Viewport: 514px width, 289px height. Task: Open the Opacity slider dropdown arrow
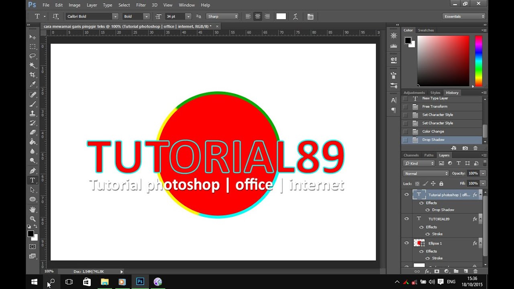coord(483,173)
